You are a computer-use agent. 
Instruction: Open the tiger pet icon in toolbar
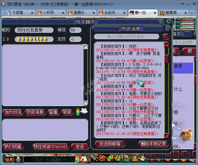[135, 158]
